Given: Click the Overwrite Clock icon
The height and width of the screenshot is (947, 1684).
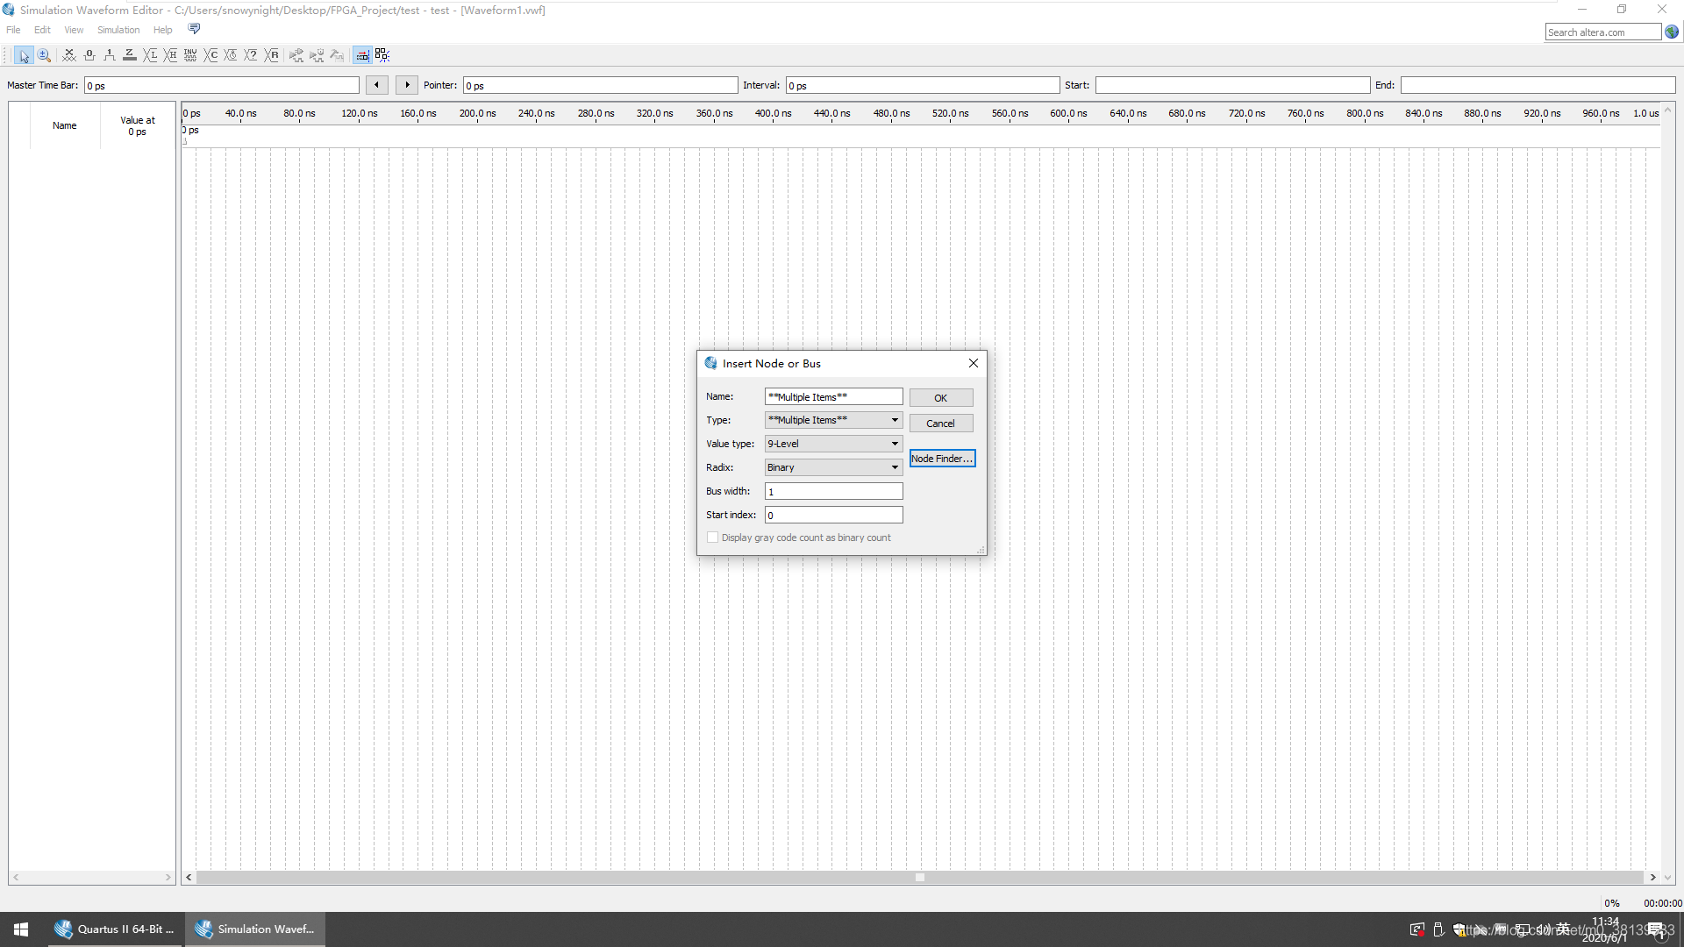Looking at the screenshot, I should pyautogui.click(x=232, y=55).
